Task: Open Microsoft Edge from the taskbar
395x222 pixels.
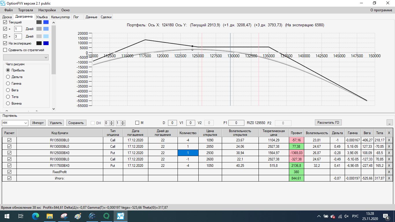Action: tap(36, 216)
